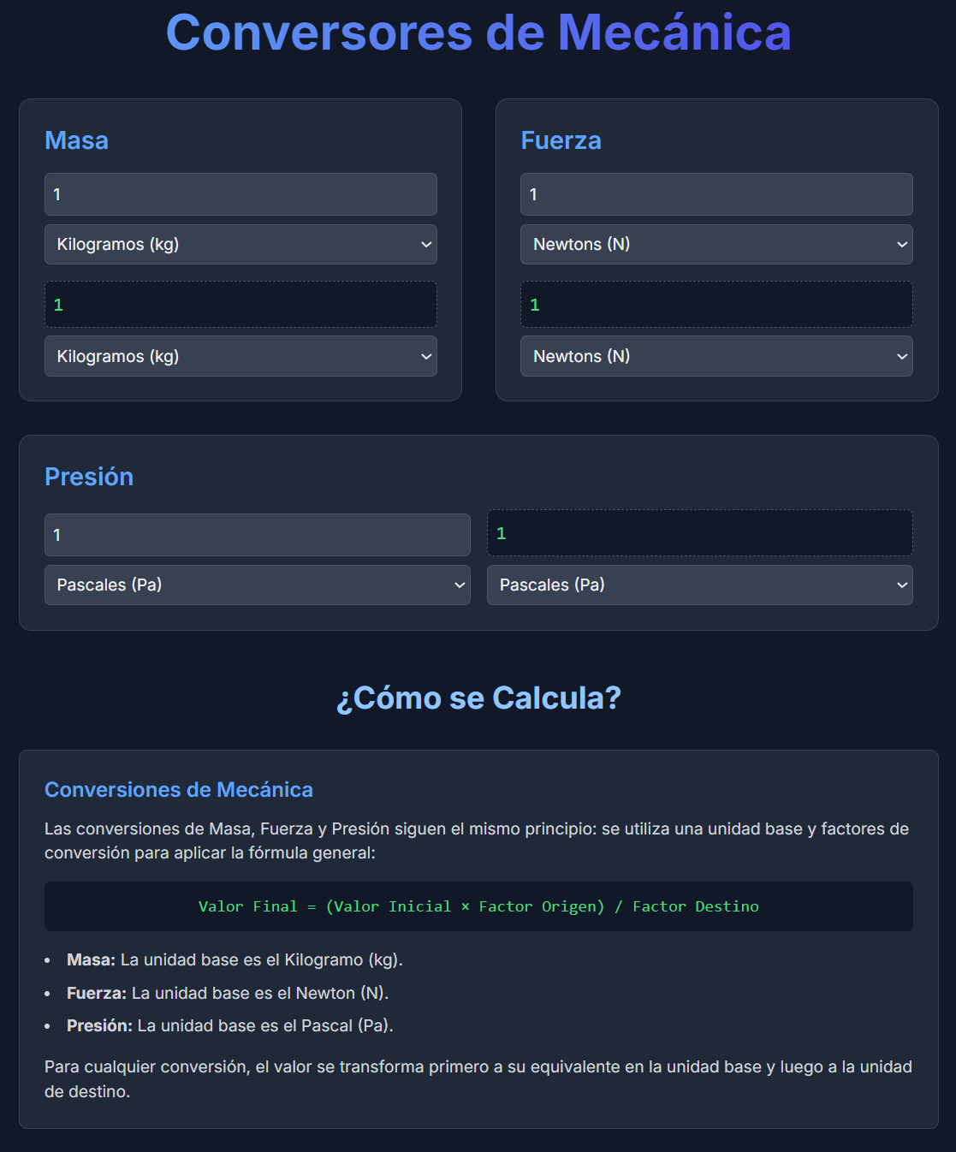Select the Fuerza converted result field
The height and width of the screenshot is (1152, 956).
(x=716, y=304)
